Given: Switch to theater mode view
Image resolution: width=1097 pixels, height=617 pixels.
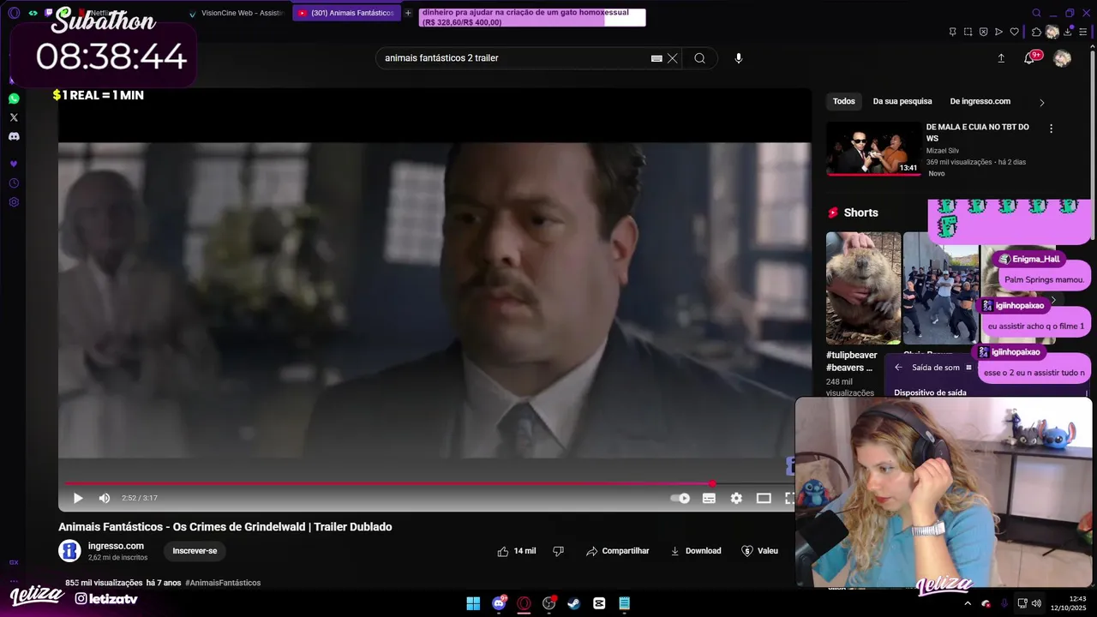Looking at the screenshot, I should 764,498.
